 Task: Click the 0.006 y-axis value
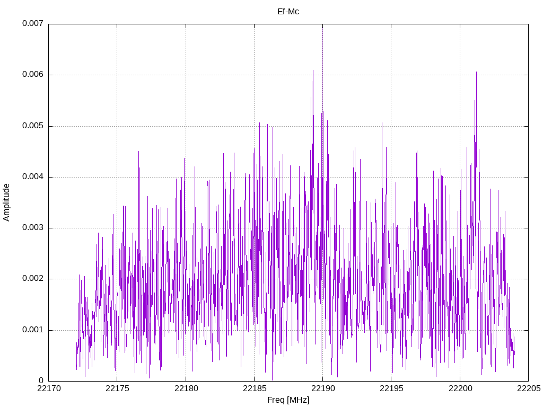tap(33, 74)
